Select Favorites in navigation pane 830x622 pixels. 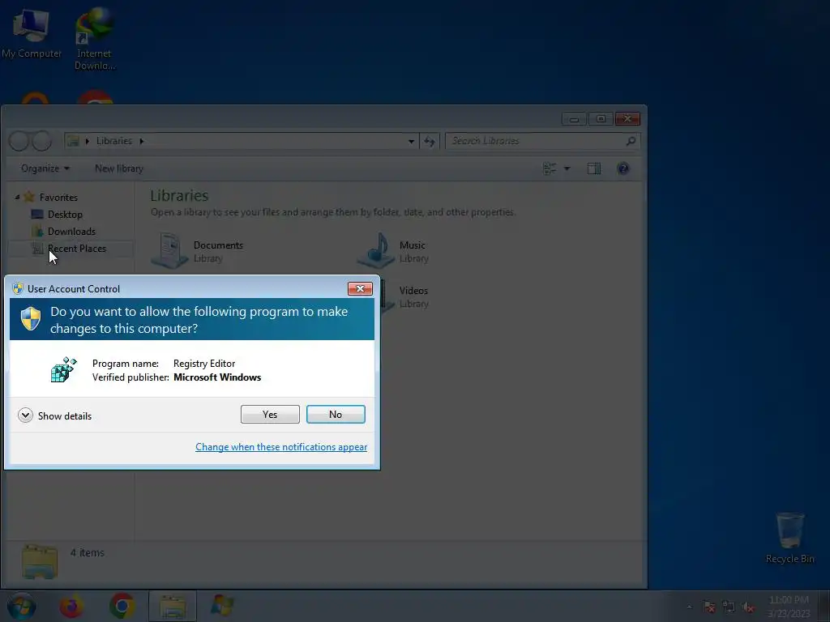point(58,198)
